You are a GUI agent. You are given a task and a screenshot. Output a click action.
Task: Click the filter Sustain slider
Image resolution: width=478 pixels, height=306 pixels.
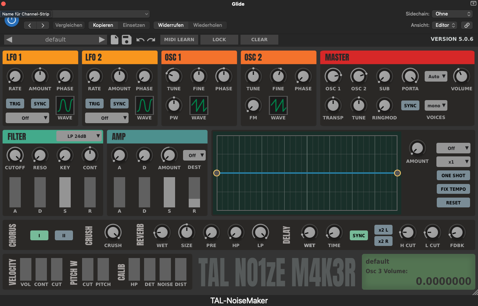pyautogui.click(x=65, y=192)
